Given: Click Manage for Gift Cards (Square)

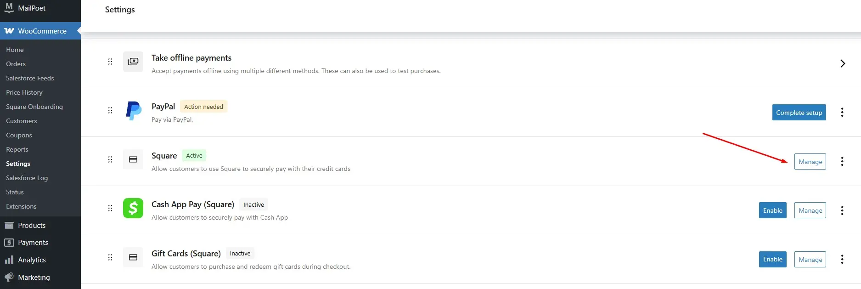Looking at the screenshot, I should coord(810,260).
